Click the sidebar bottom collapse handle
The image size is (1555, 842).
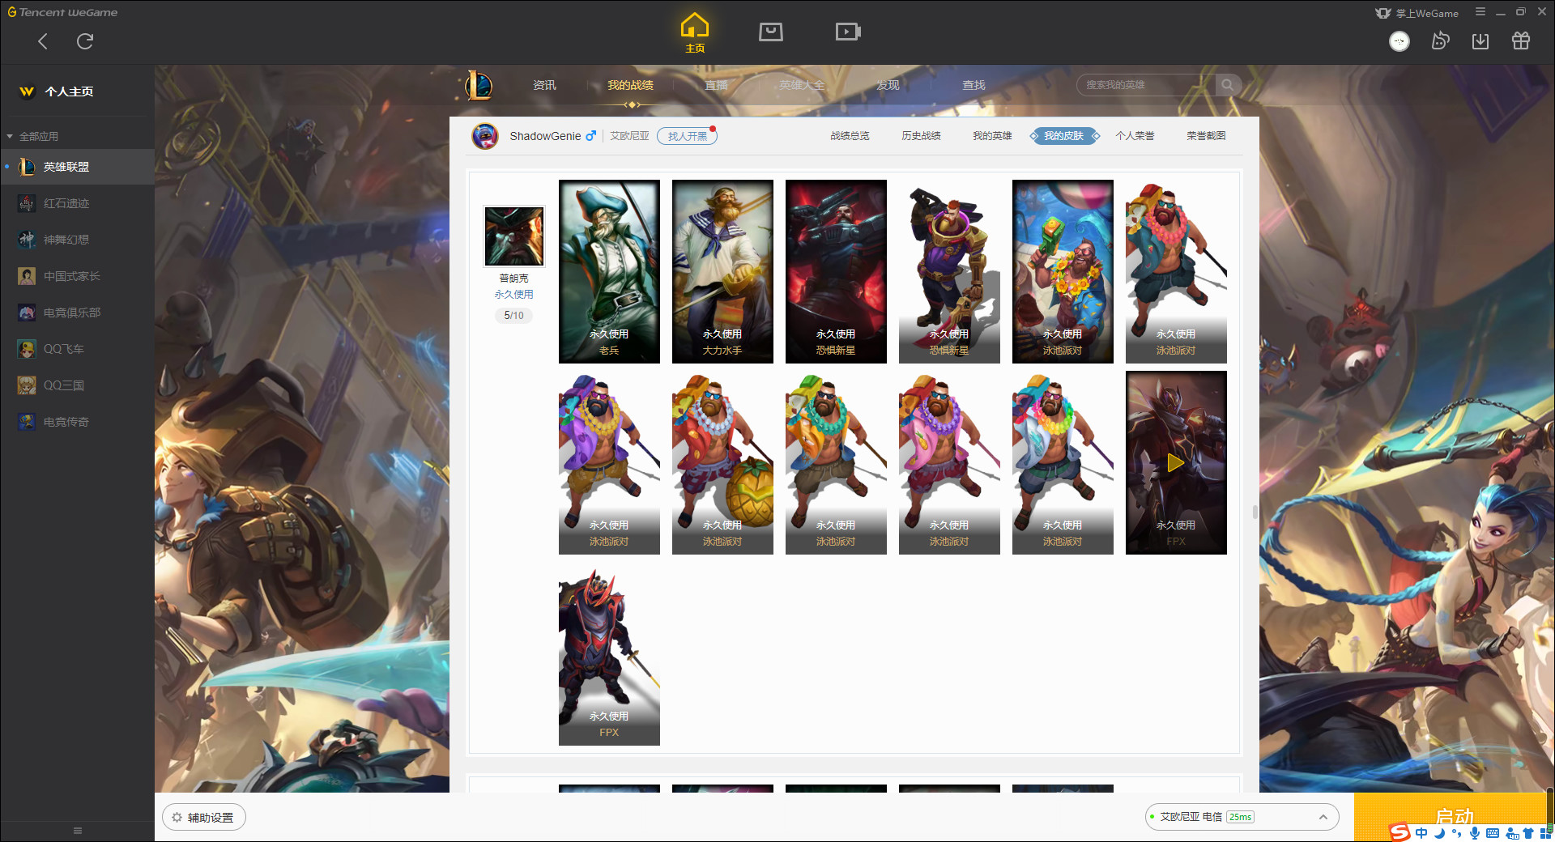(x=78, y=831)
